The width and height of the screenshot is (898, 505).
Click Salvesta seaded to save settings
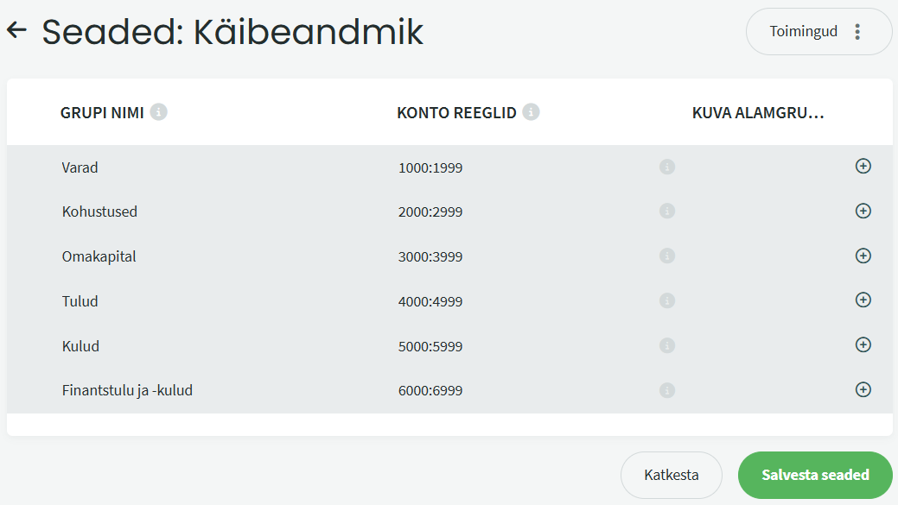pyautogui.click(x=814, y=475)
